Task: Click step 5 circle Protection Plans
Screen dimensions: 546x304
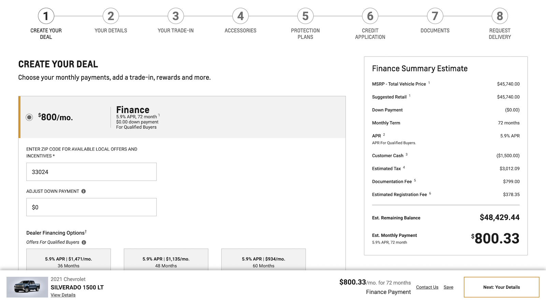Action: [x=305, y=16]
